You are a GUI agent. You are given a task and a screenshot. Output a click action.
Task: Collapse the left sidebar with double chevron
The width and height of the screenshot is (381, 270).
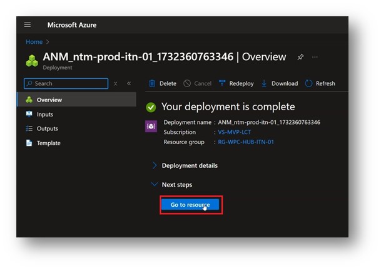click(x=129, y=83)
